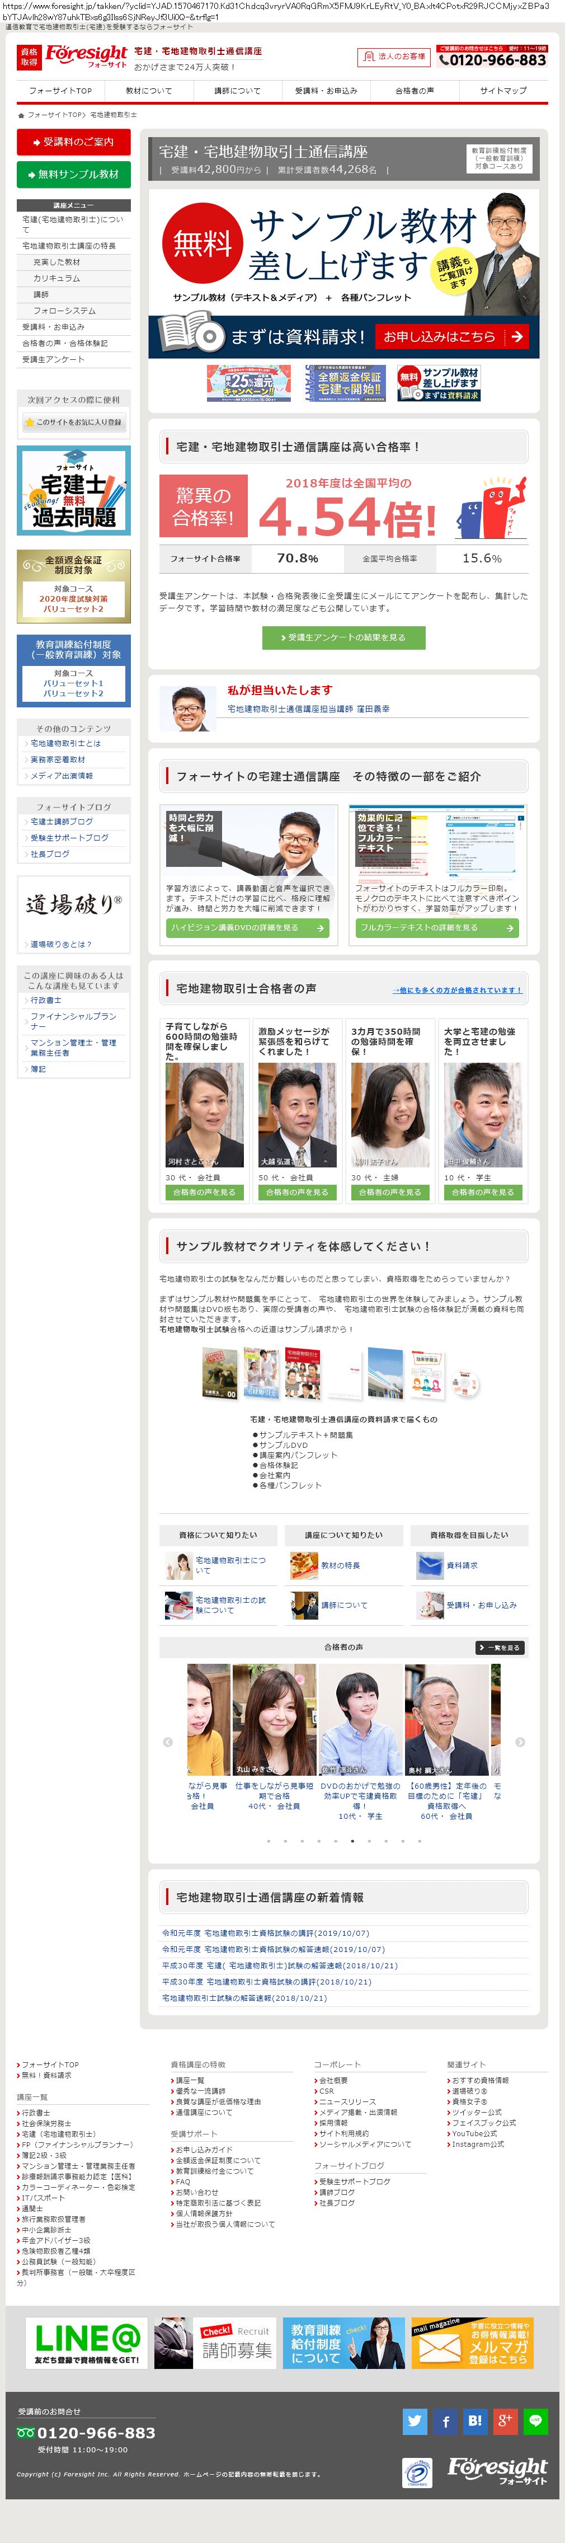Click the 法人のお客様 button
This screenshot has height=2543, width=565.
(x=393, y=57)
